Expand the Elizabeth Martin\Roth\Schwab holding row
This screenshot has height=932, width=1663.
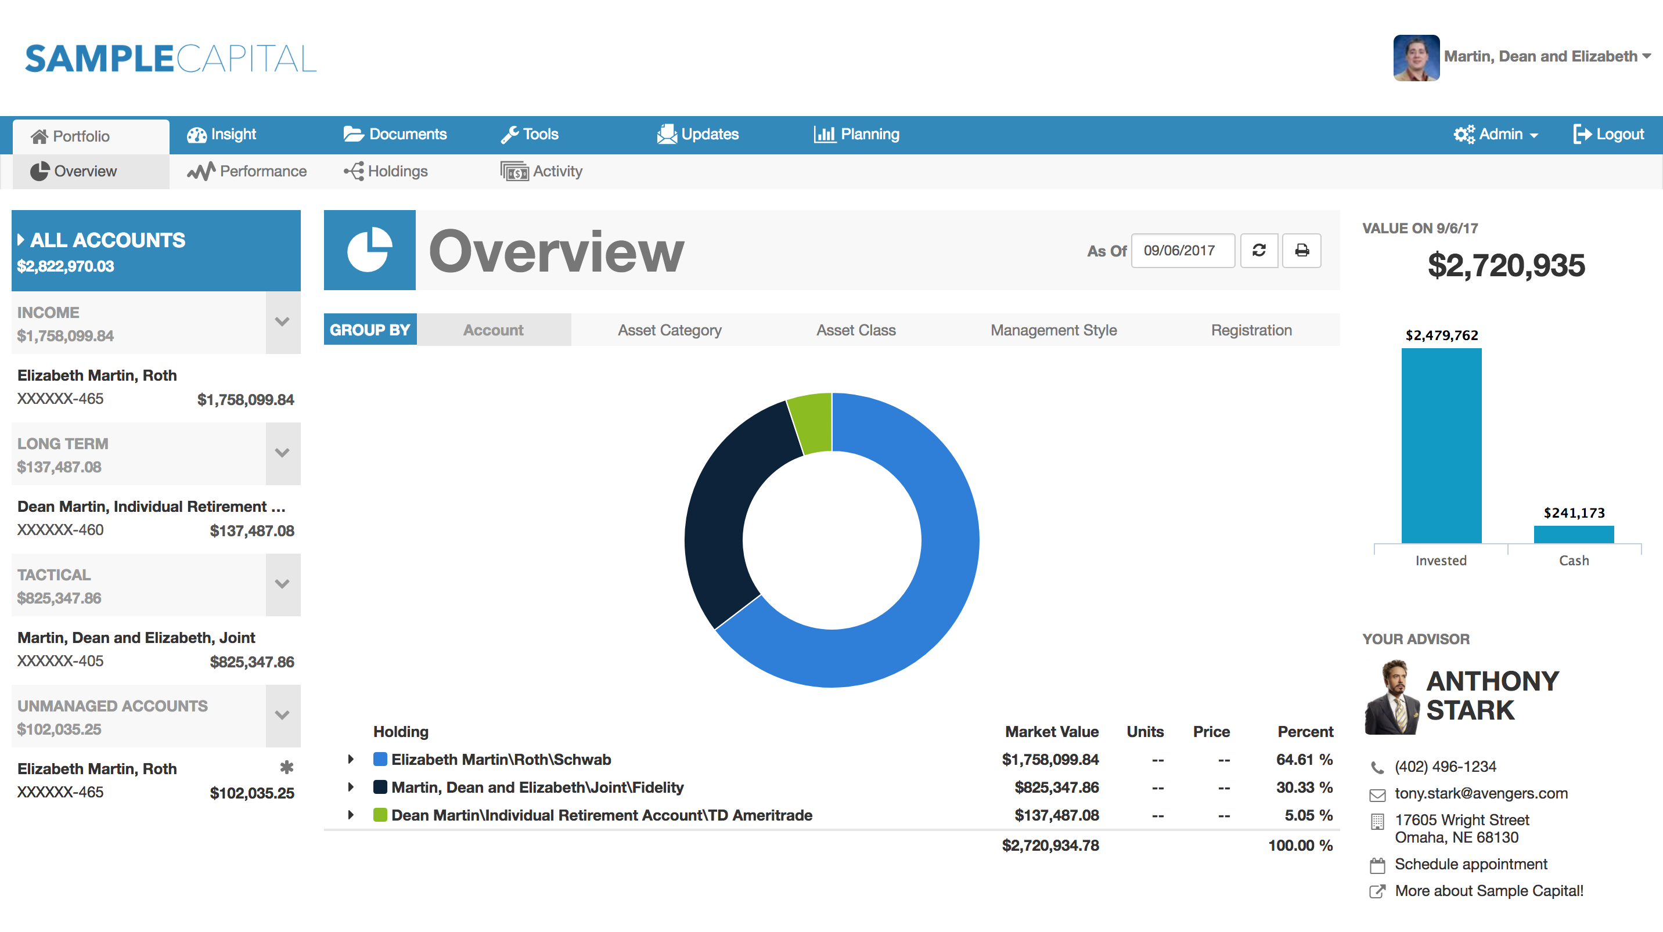351,759
